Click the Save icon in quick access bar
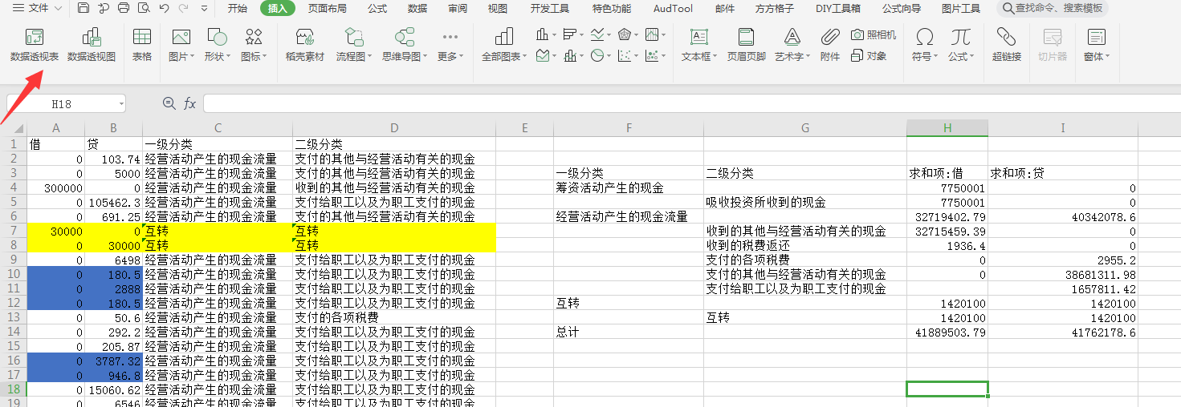1181x407 pixels. 83,9
